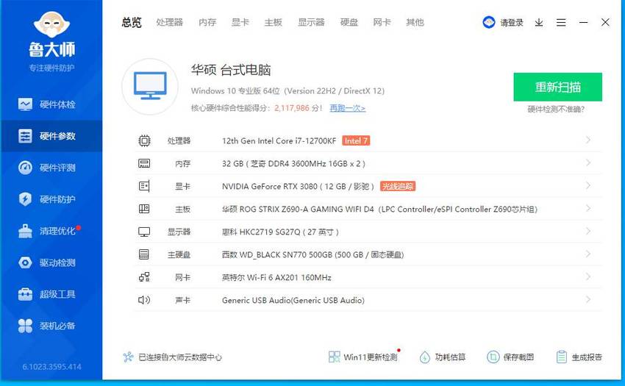This screenshot has width=625, height=386.
Task: Open 硬件评测 gauge icon
Action: click(25, 168)
